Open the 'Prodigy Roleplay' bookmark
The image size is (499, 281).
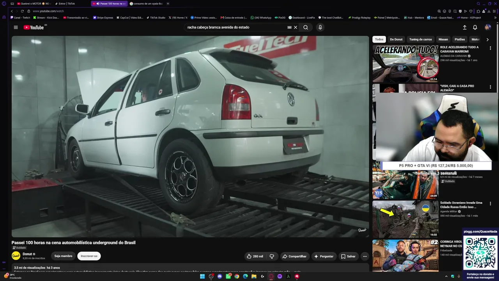pyautogui.click(x=359, y=18)
